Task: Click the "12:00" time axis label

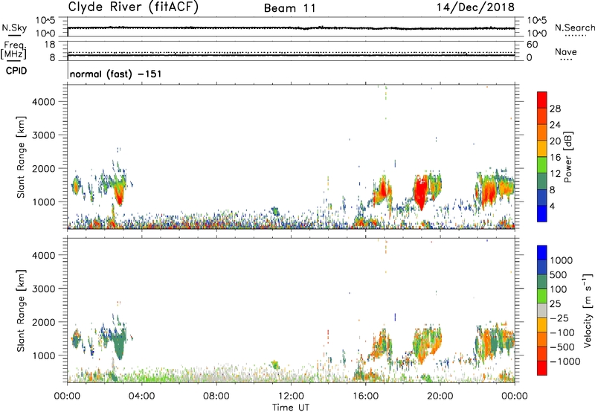Action: (x=291, y=396)
